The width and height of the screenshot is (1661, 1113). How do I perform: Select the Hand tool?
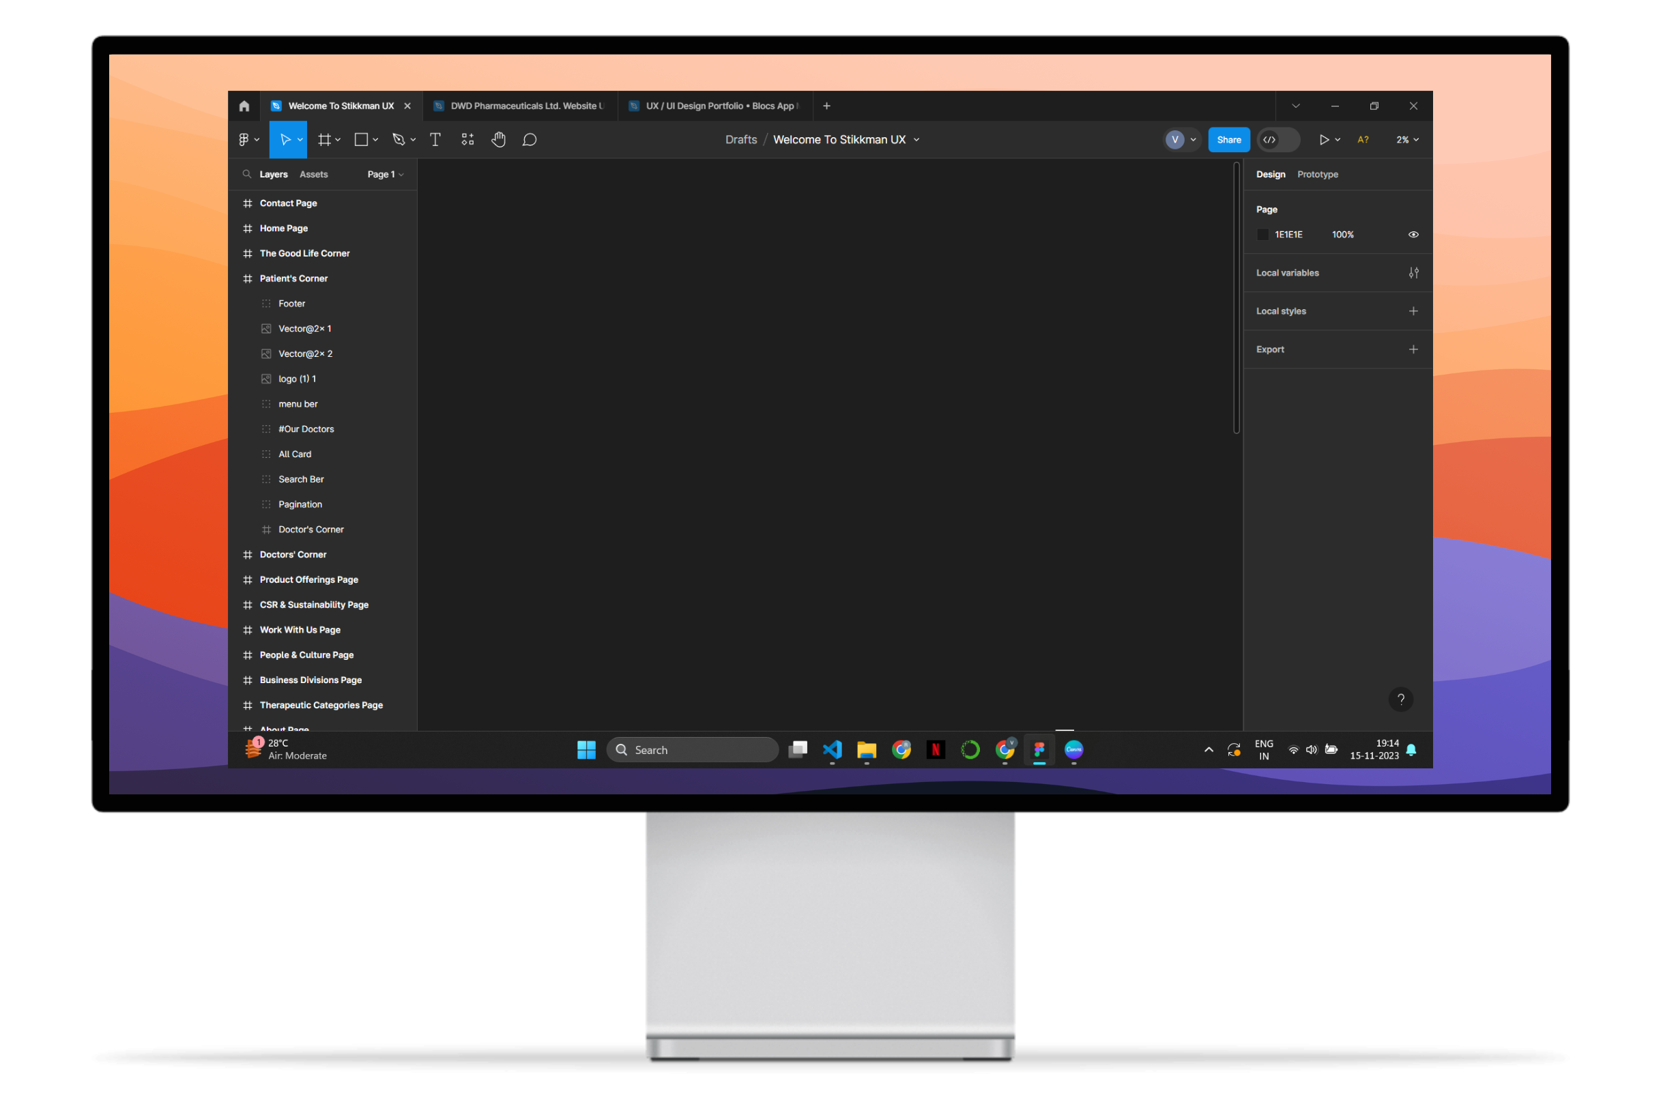(x=498, y=140)
